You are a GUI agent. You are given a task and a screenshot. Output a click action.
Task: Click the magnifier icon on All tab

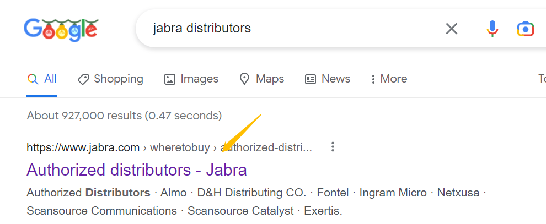tap(33, 79)
